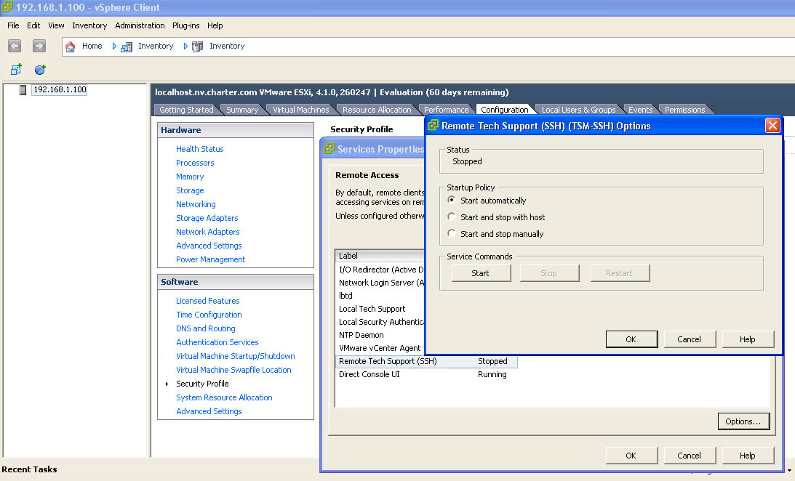This screenshot has height=481, width=795.
Task: Select the Direct Console UI service row
Action: pos(426,374)
